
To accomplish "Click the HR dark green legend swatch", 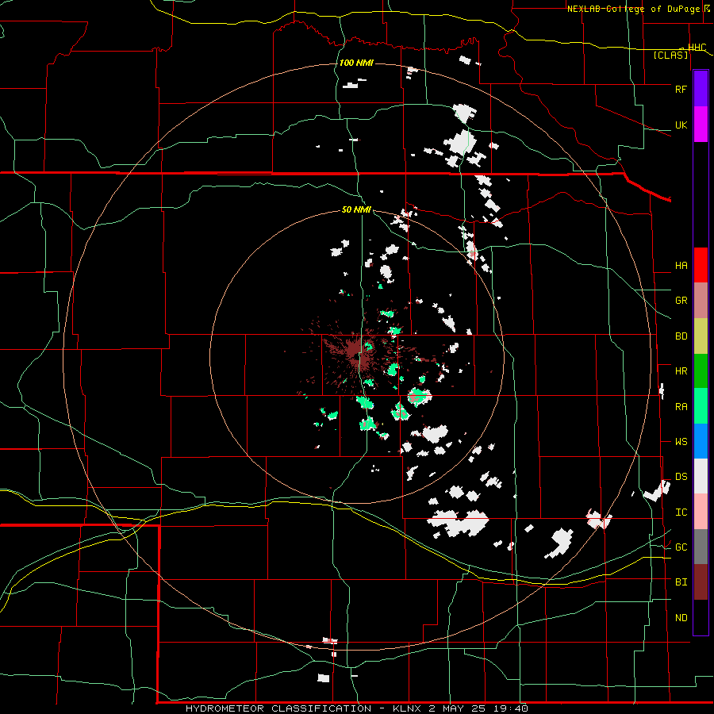I will 701,370.
